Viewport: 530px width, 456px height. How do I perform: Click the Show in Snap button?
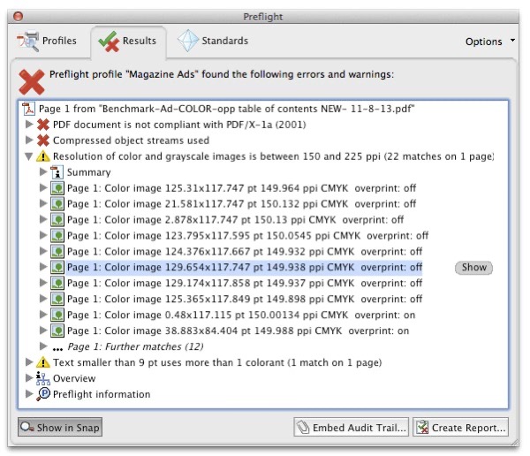click(60, 427)
